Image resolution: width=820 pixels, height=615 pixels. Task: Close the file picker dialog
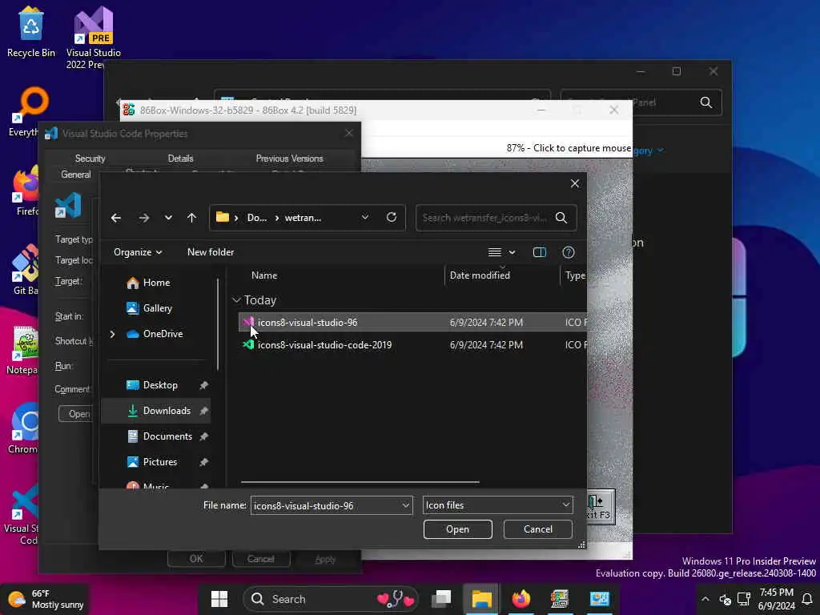(575, 183)
